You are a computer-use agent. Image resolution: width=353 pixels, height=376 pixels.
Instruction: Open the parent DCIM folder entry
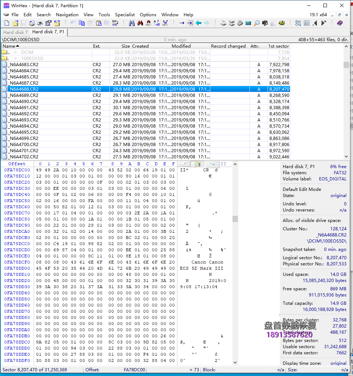pos(146,52)
